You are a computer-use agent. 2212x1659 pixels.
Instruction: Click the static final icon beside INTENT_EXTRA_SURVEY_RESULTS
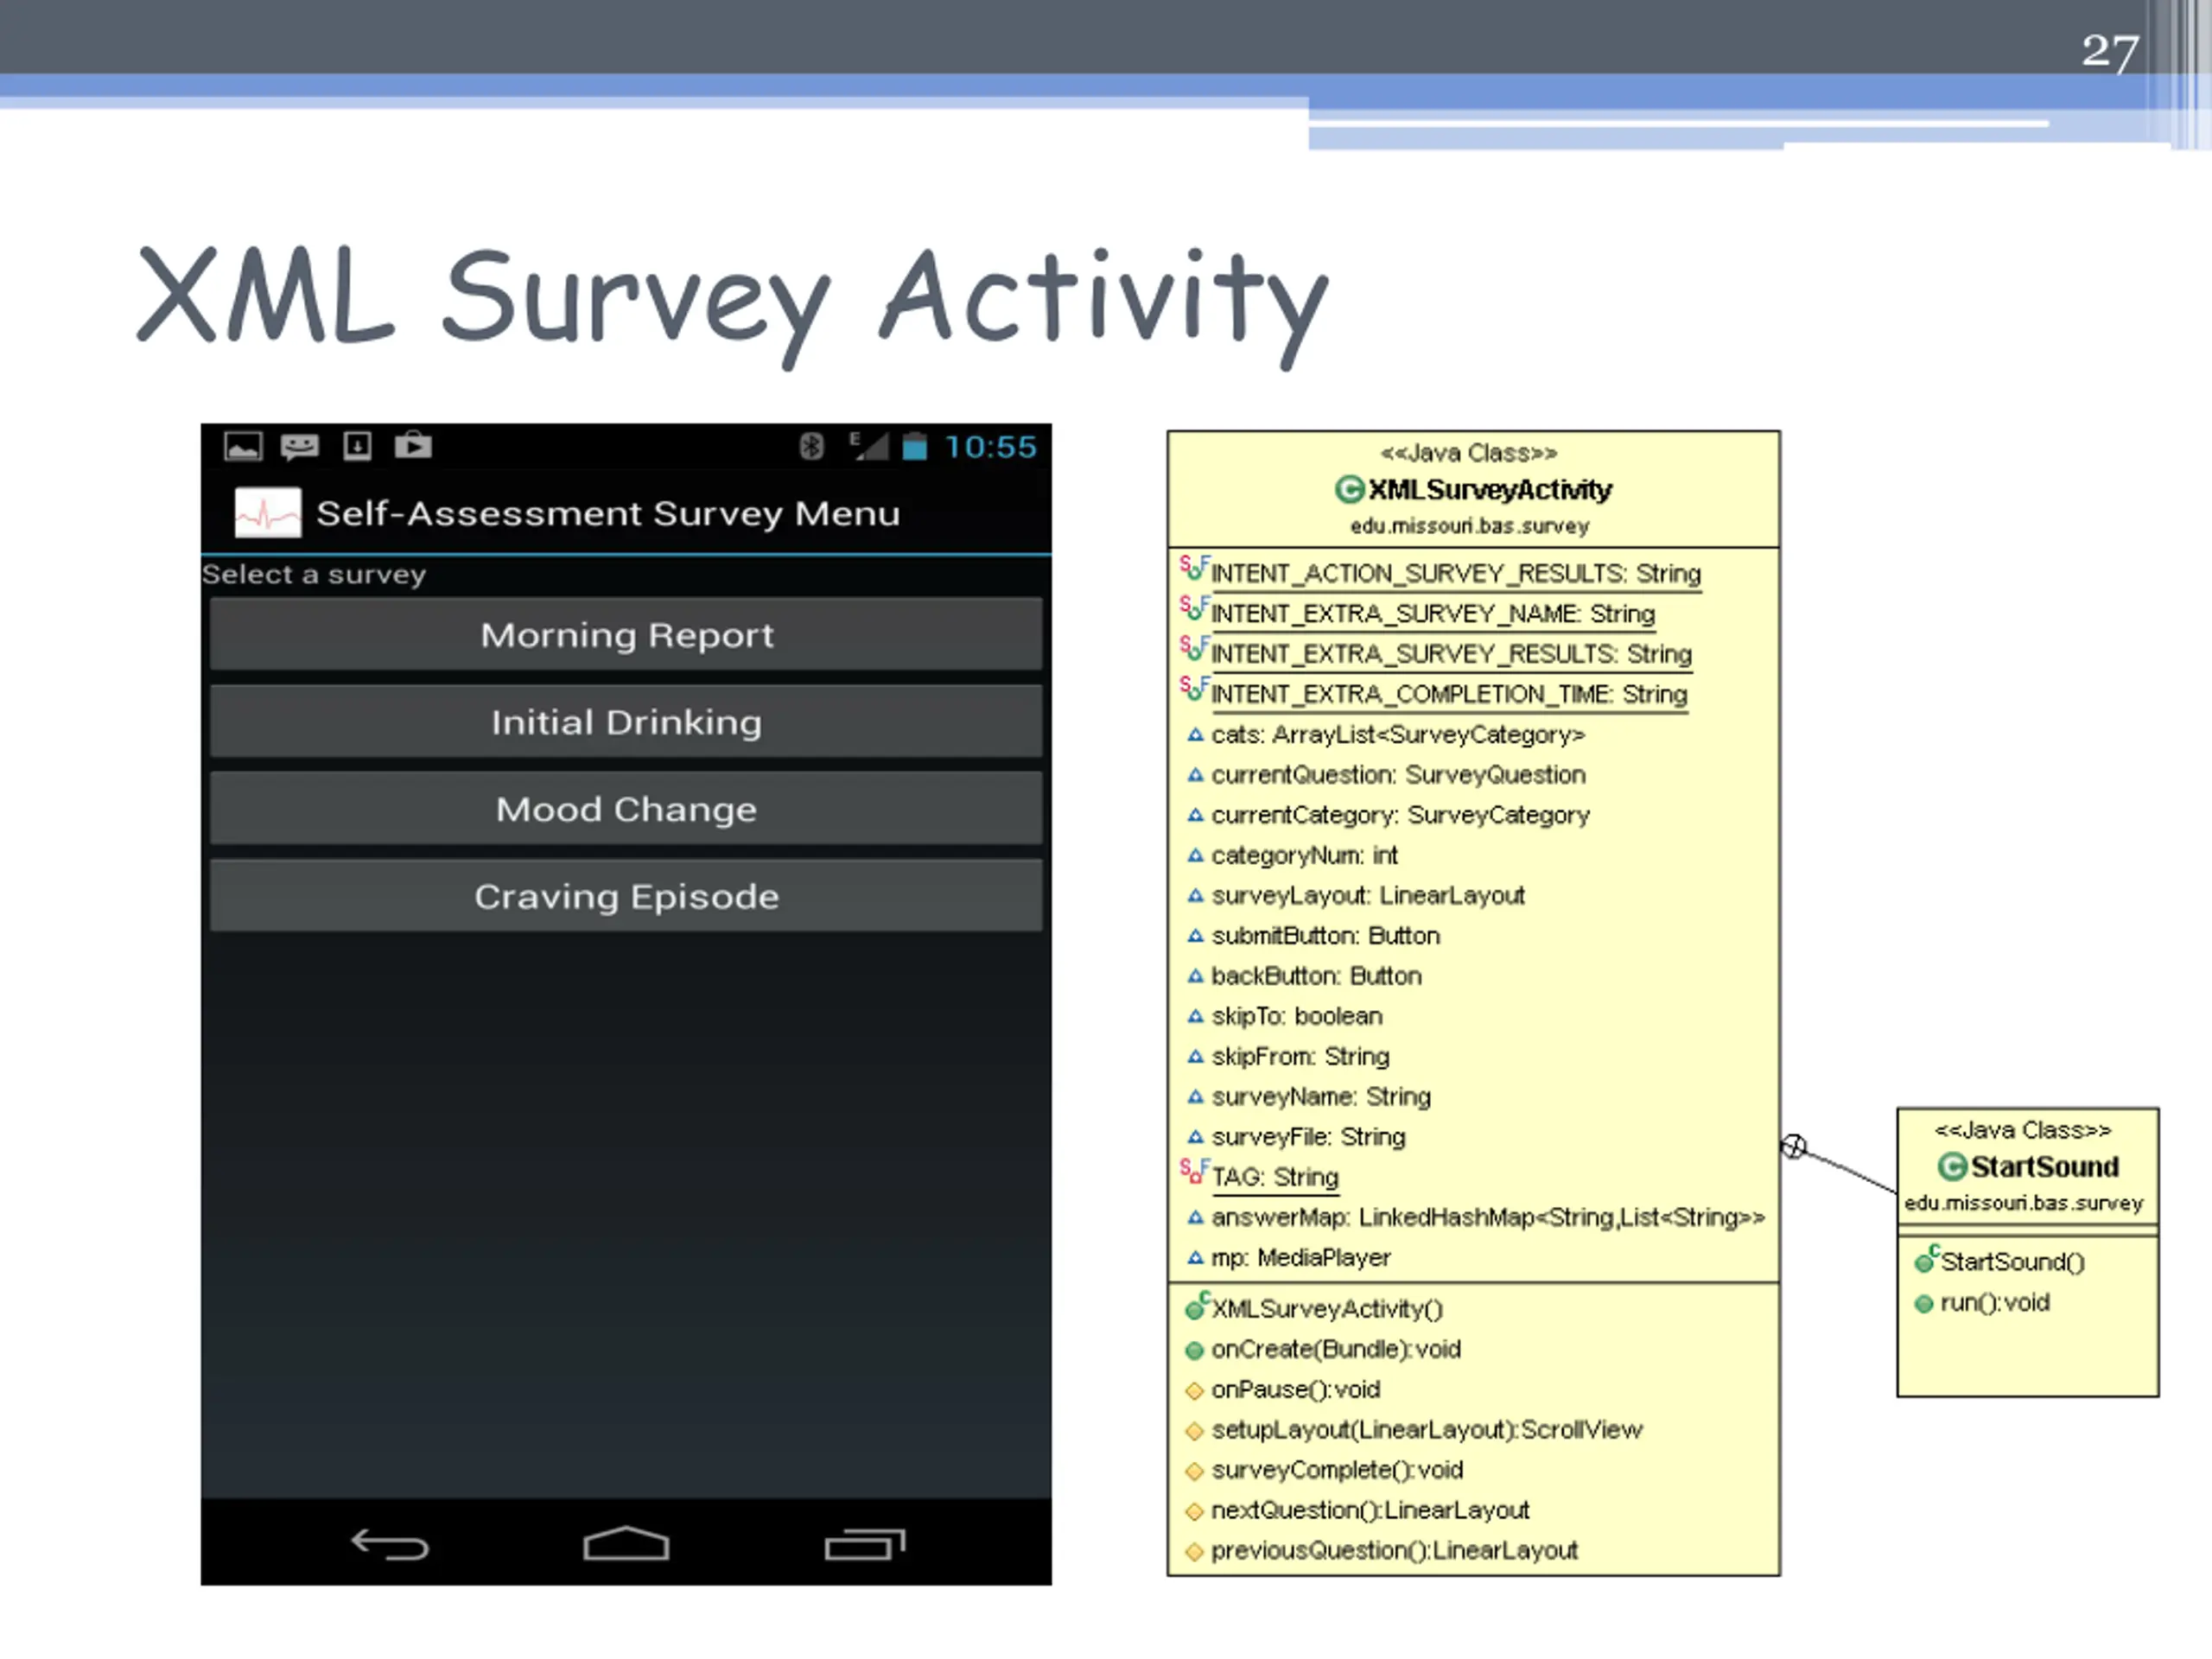[x=1194, y=649]
